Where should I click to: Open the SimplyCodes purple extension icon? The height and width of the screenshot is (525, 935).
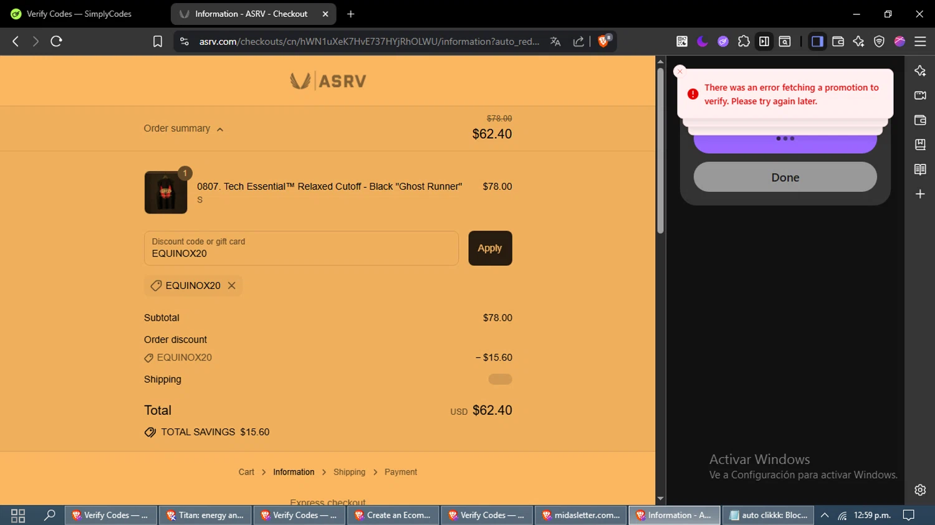point(723,41)
